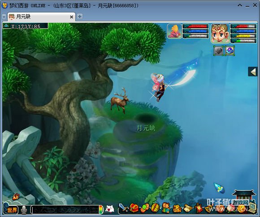This screenshot has height=217, width=260.
Task: Click the gray heart buff icon
Action: [218, 51]
